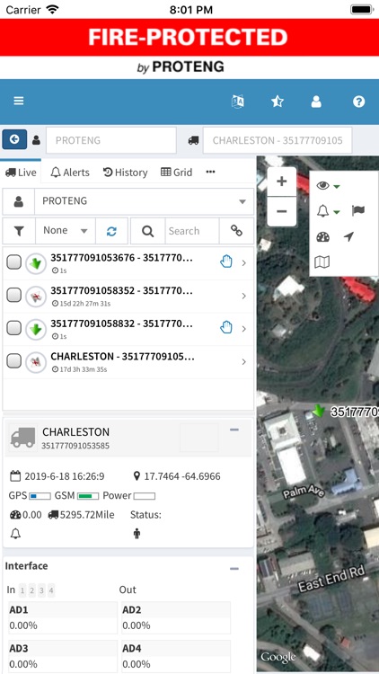This screenshot has height=674, width=379.
Task: Click the blue back arrow button
Action: (x=14, y=139)
